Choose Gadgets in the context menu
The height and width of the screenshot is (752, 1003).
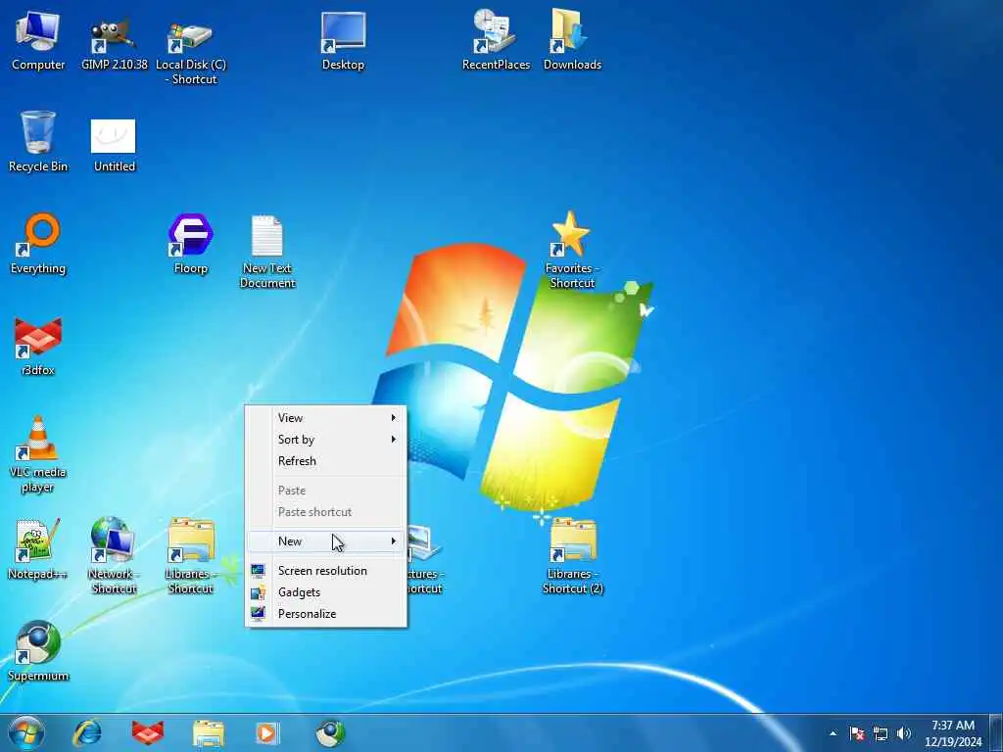(326, 592)
